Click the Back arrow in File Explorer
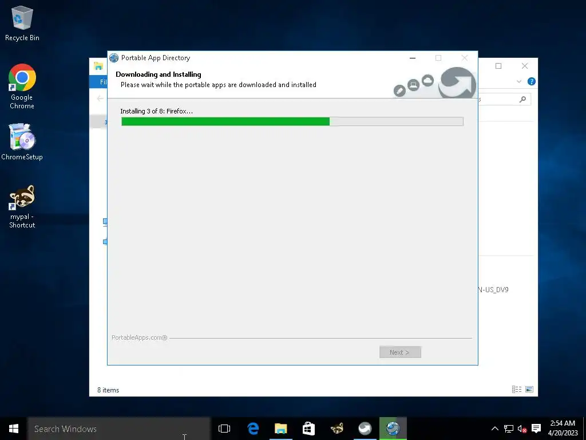The height and width of the screenshot is (440, 586). [100, 99]
